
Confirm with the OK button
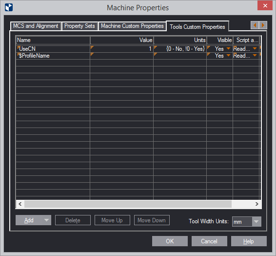170,241
